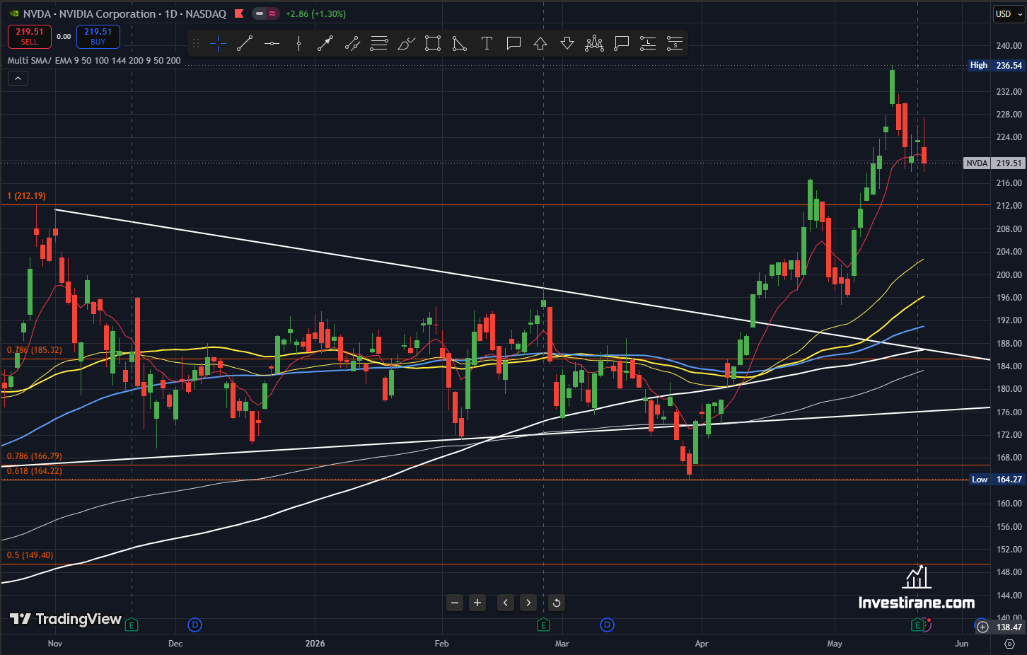Open chart settings hexagon gear icon
Screen dimensions: 1027x655
(x=1009, y=644)
